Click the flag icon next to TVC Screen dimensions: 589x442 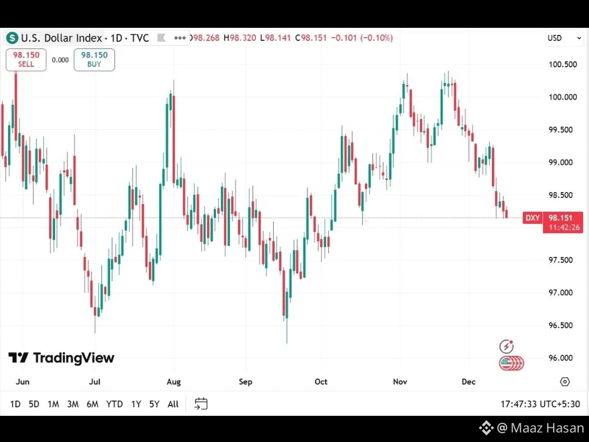[x=161, y=38]
